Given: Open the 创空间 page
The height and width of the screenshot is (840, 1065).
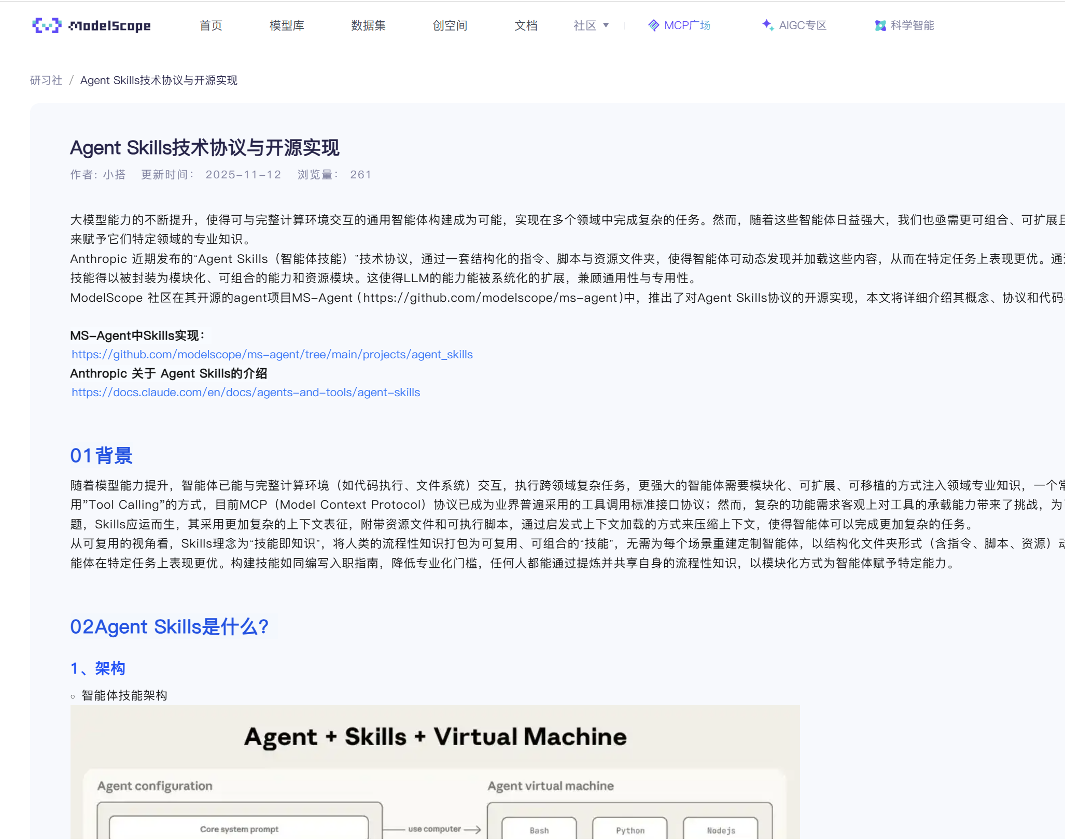Looking at the screenshot, I should point(449,25).
